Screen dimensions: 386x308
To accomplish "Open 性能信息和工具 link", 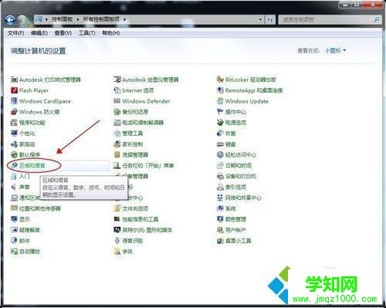I will pos(141,219).
